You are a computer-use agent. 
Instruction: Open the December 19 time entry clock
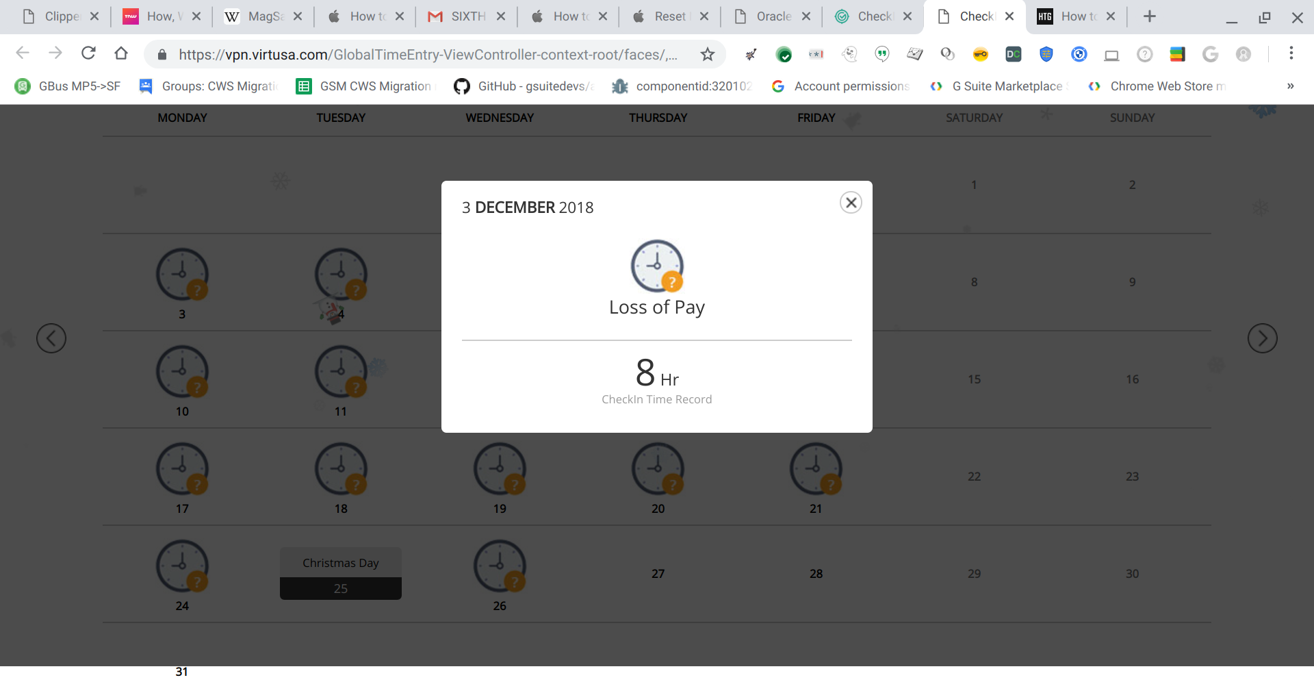[500, 470]
